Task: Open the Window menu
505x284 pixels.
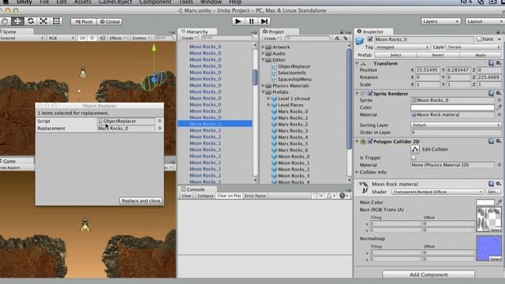Action: pyautogui.click(x=211, y=2)
